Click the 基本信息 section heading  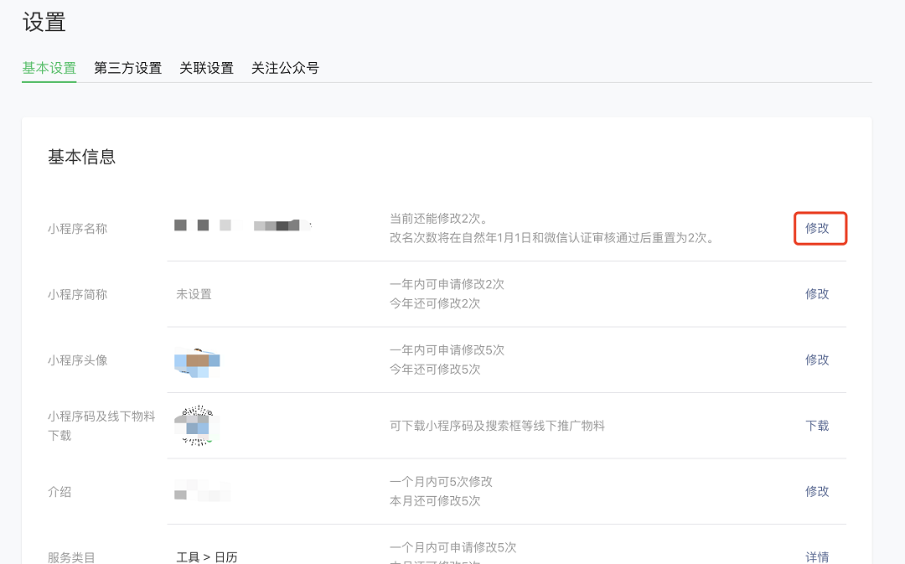pos(81,157)
